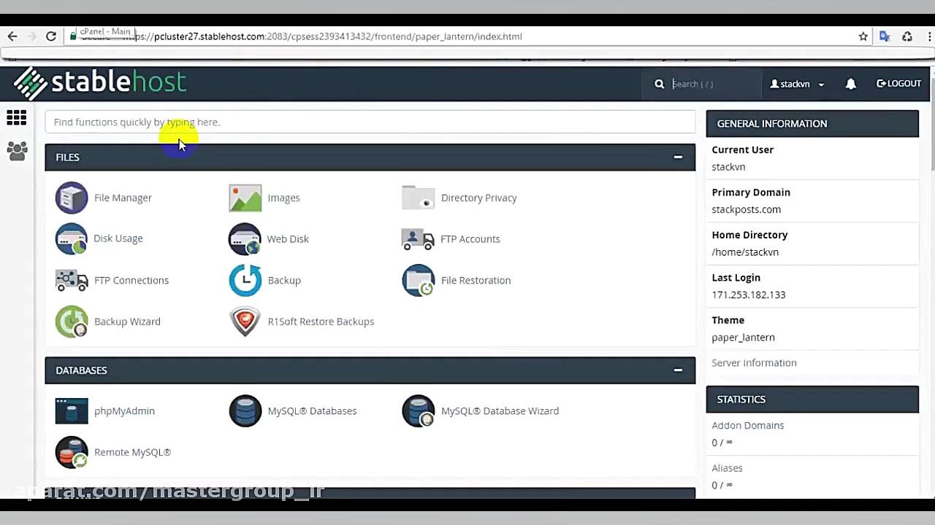935x525 pixels.
Task: Collapse the DATABASES section
Action: [678, 370]
